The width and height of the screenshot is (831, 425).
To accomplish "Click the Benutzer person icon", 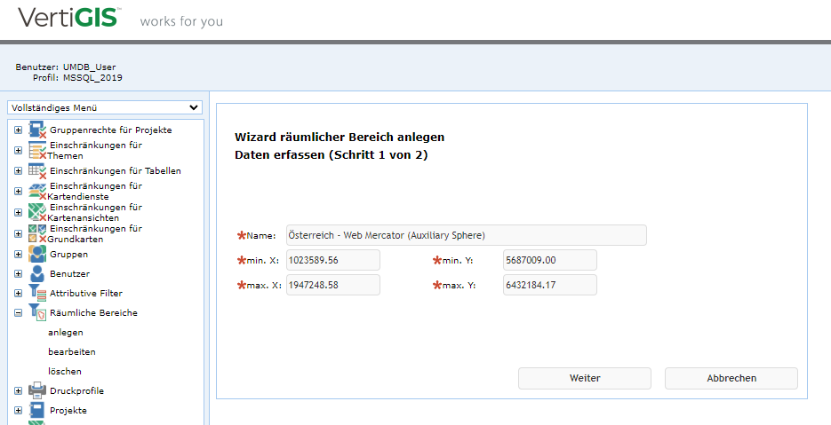I will tap(37, 273).
